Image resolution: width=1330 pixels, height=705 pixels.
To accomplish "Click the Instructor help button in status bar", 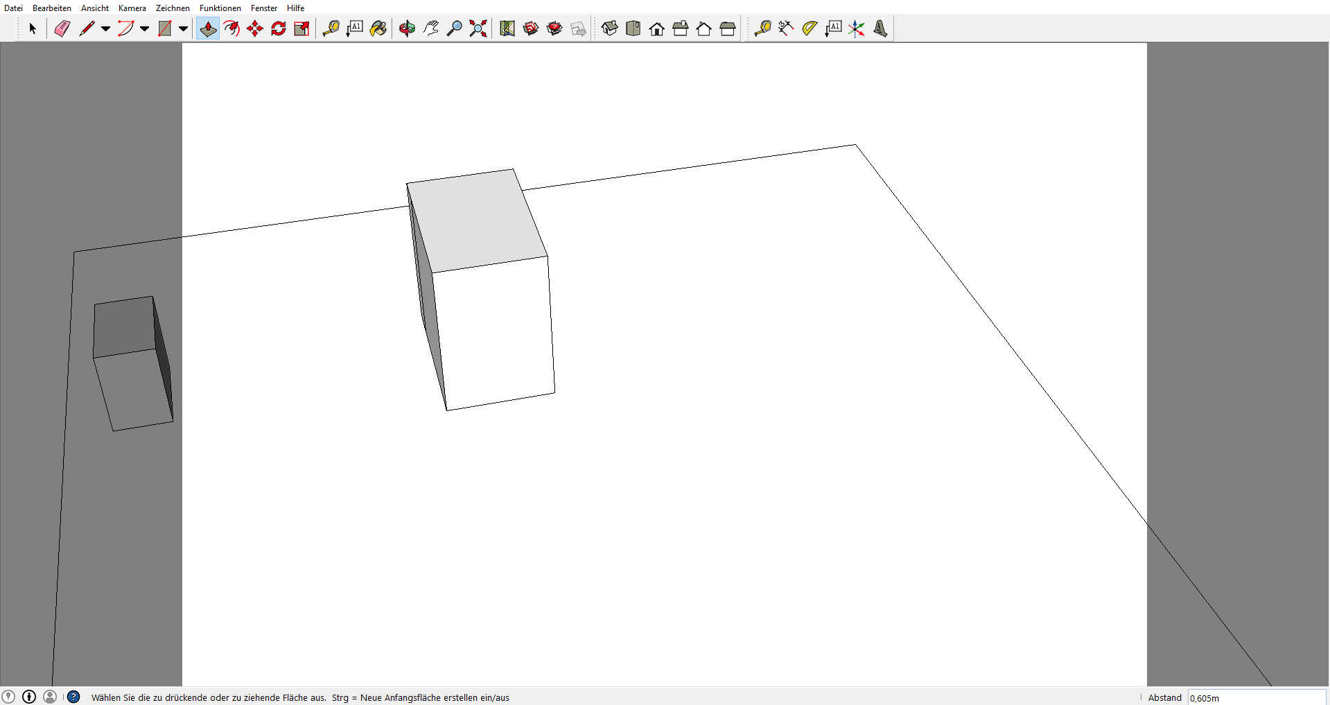I will pyautogui.click(x=73, y=697).
